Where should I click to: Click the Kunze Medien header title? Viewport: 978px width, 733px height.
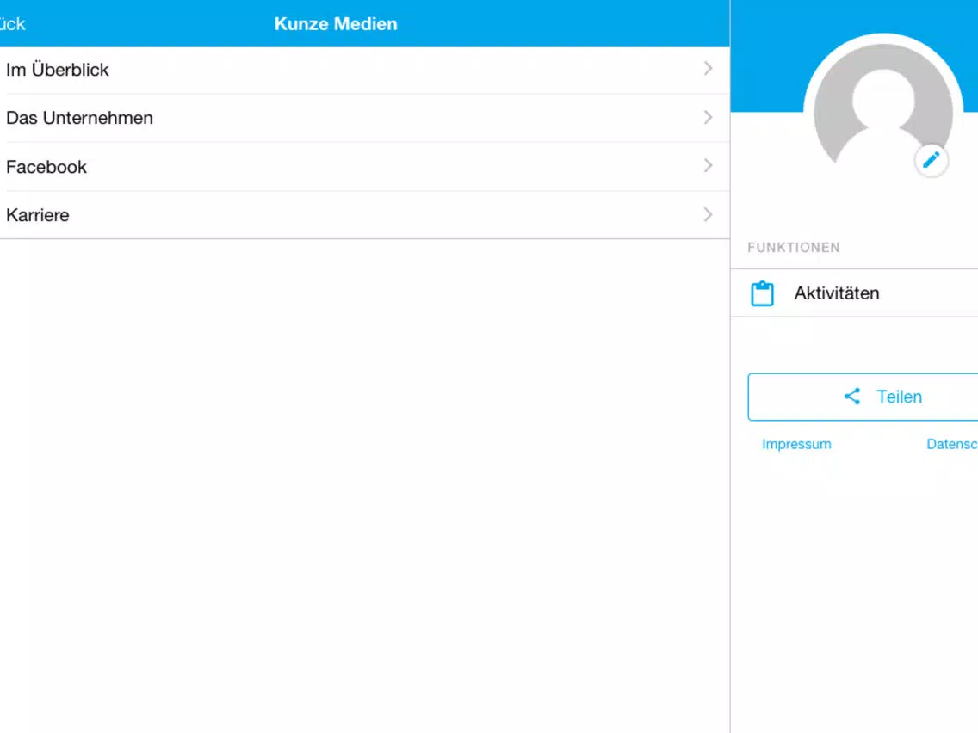[x=336, y=24]
